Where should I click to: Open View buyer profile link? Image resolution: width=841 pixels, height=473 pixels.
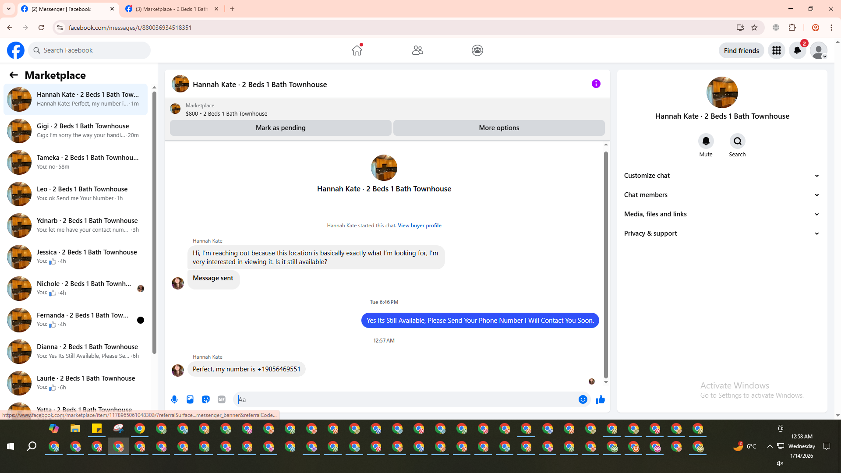pos(419,226)
